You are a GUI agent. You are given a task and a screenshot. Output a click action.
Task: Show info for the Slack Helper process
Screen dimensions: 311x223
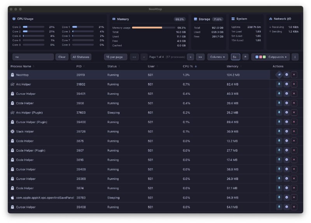click(x=287, y=131)
